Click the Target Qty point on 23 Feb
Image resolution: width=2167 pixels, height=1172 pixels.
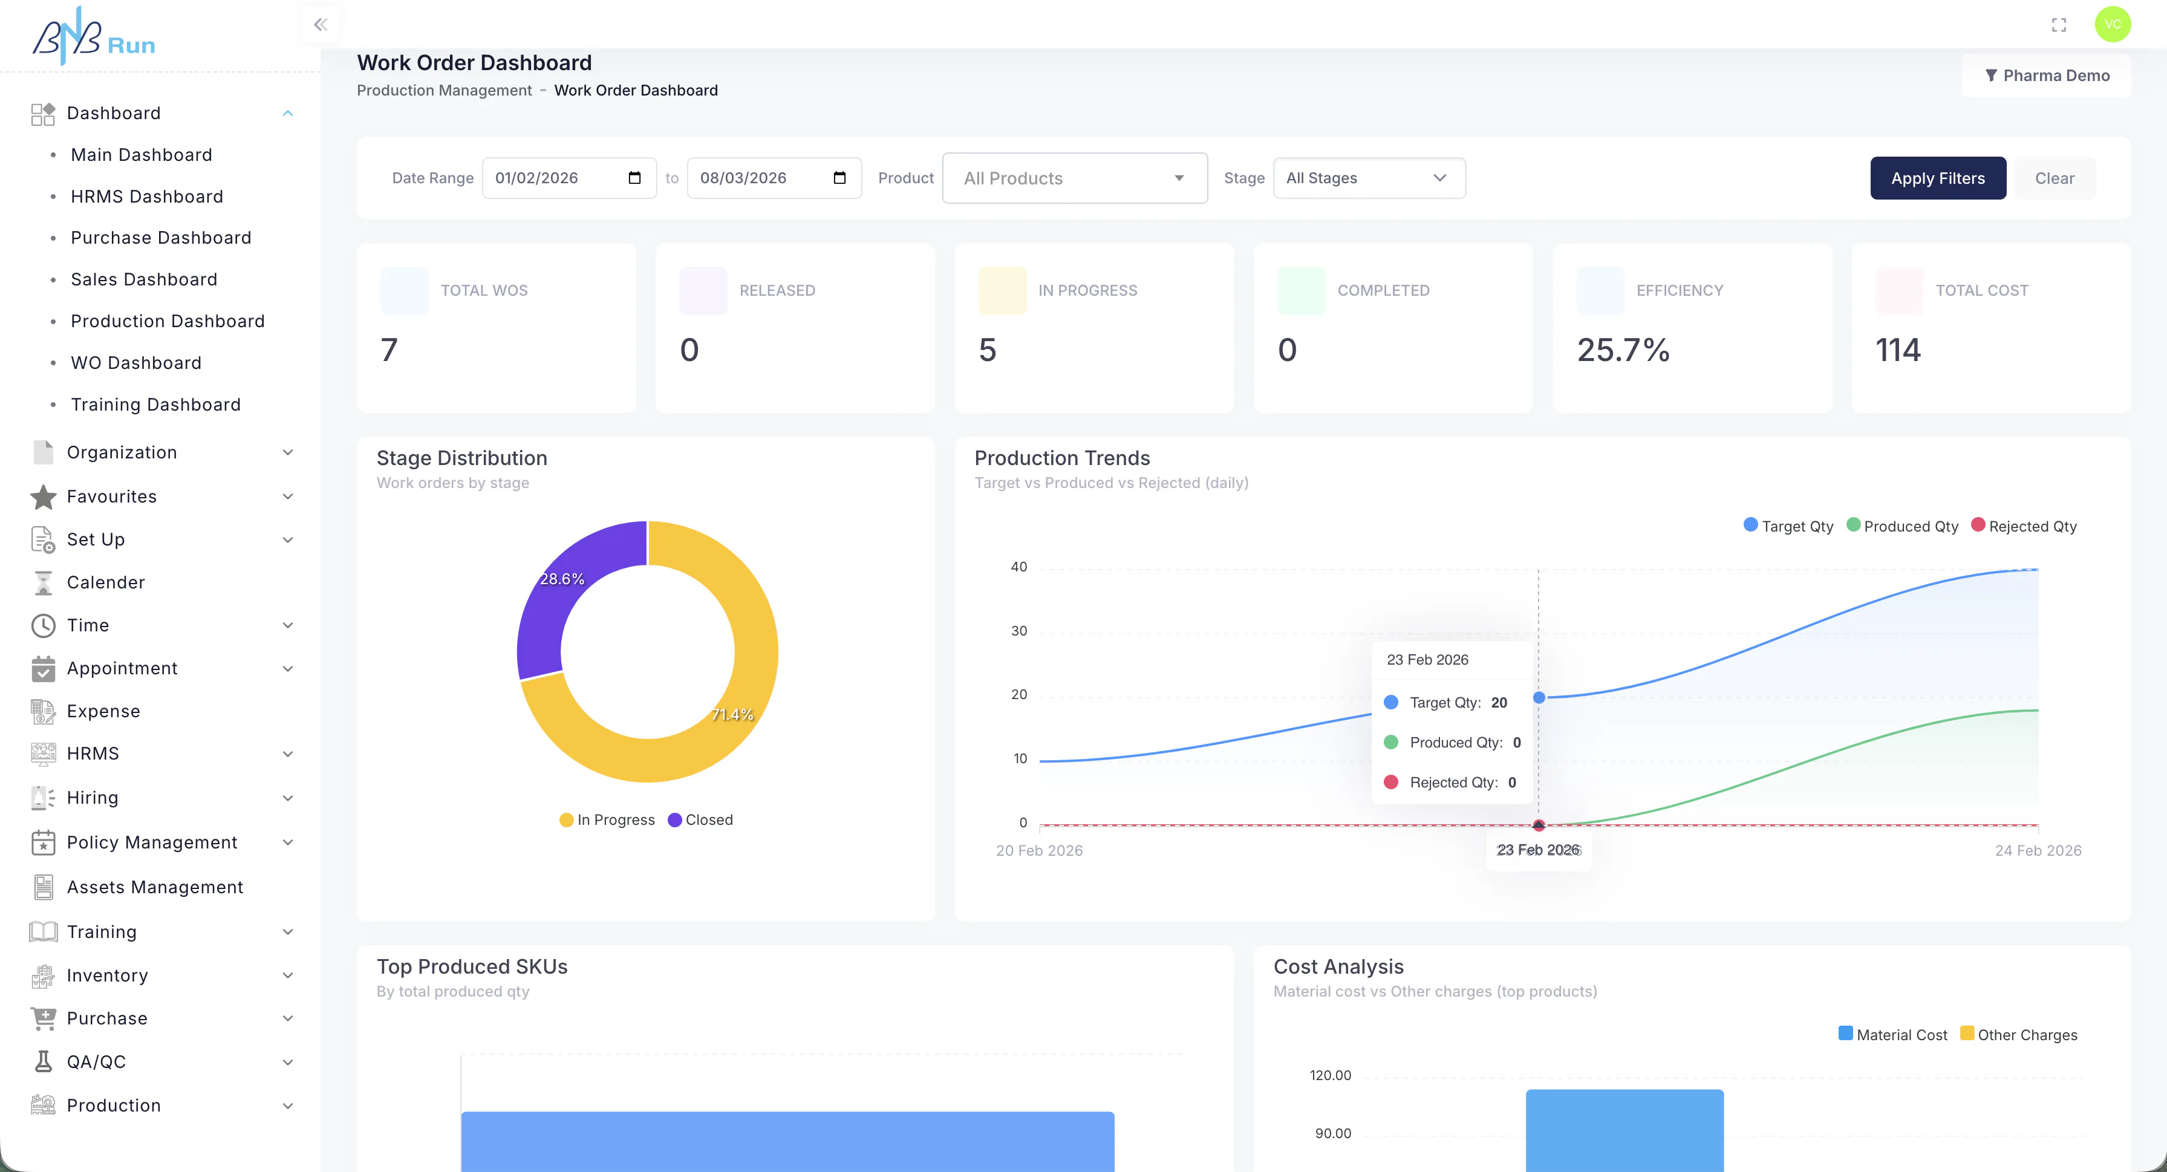point(1539,697)
